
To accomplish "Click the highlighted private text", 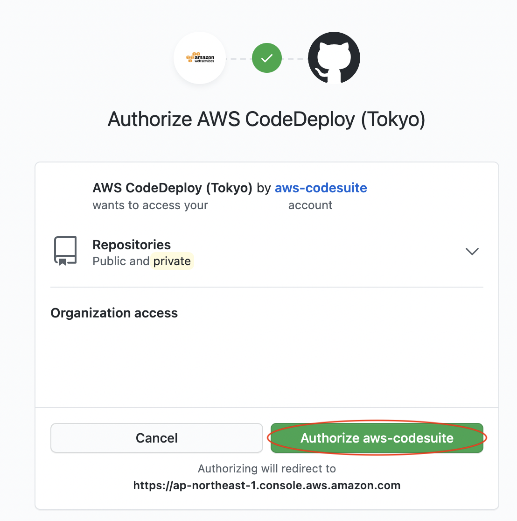I will [172, 261].
